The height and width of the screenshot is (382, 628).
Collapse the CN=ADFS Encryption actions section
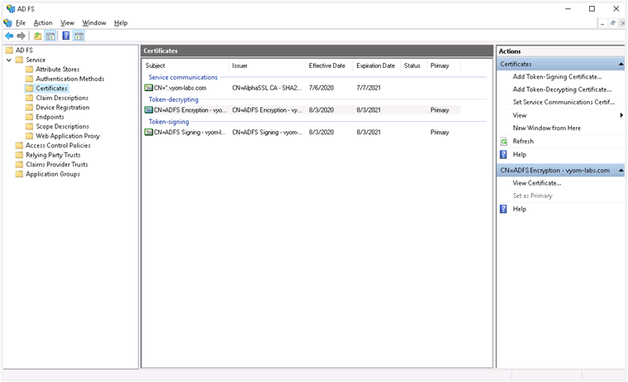620,170
